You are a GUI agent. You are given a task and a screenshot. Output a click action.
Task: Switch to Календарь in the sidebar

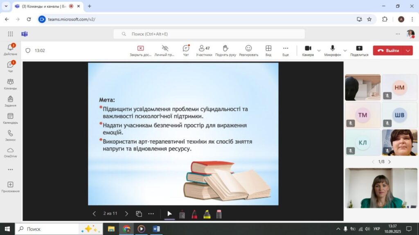click(10, 118)
